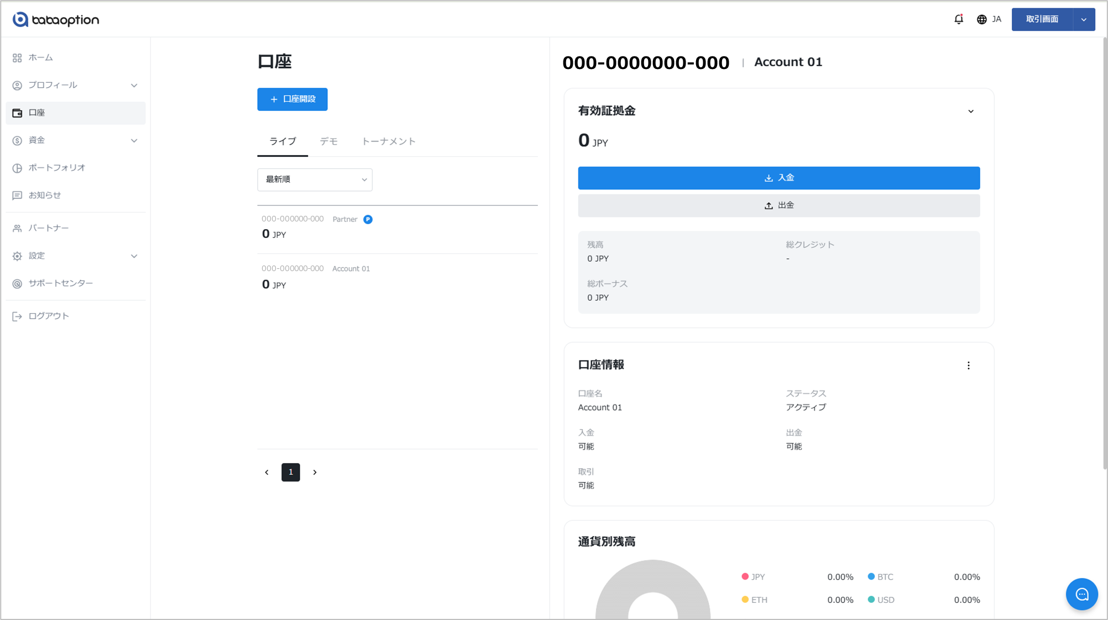The image size is (1108, 620).
Task: Click the ホーム sidebar icon
Action: pos(17,58)
